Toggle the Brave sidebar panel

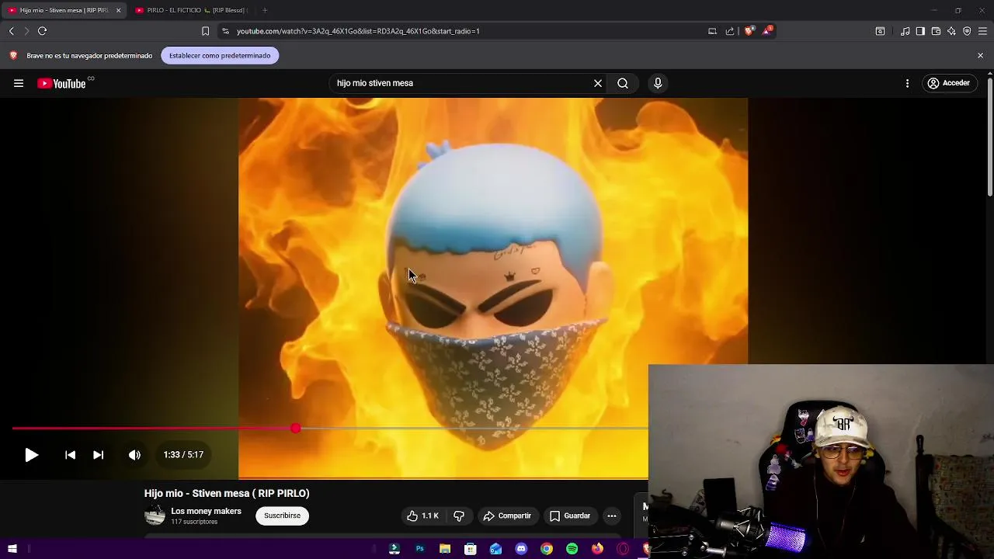tap(920, 31)
